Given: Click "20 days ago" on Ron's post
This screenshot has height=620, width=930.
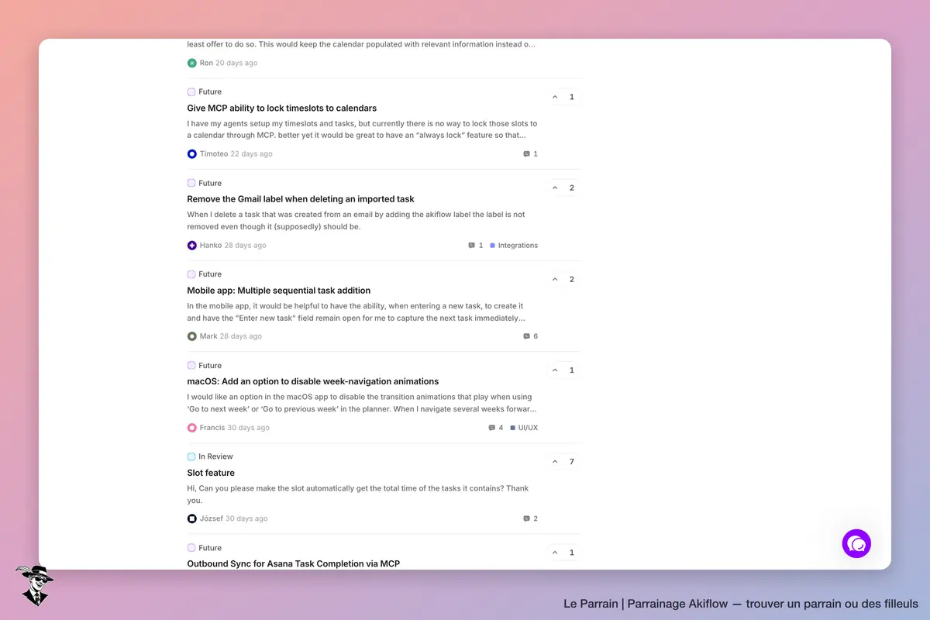Looking at the screenshot, I should [236, 63].
